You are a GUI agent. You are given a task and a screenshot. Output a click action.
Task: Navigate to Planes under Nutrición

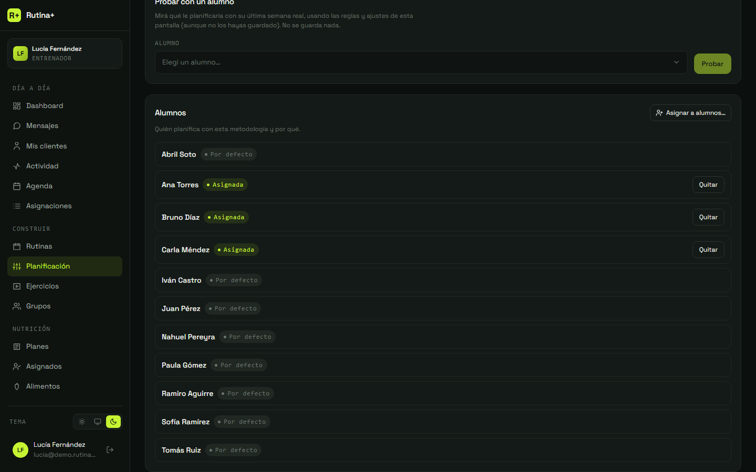click(65, 347)
